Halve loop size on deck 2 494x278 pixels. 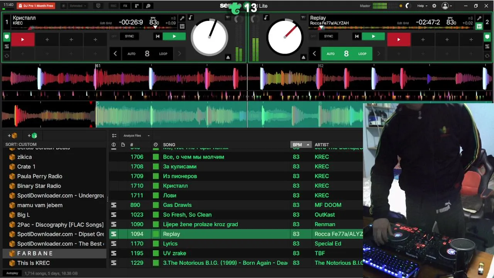[x=314, y=54]
